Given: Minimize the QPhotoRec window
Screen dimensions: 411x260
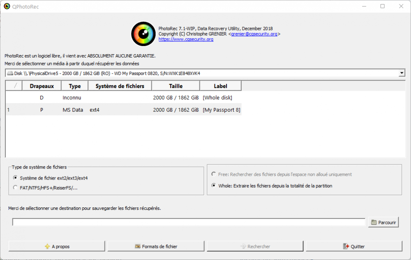Looking at the screenshot, I should pyautogui.click(x=364, y=6).
